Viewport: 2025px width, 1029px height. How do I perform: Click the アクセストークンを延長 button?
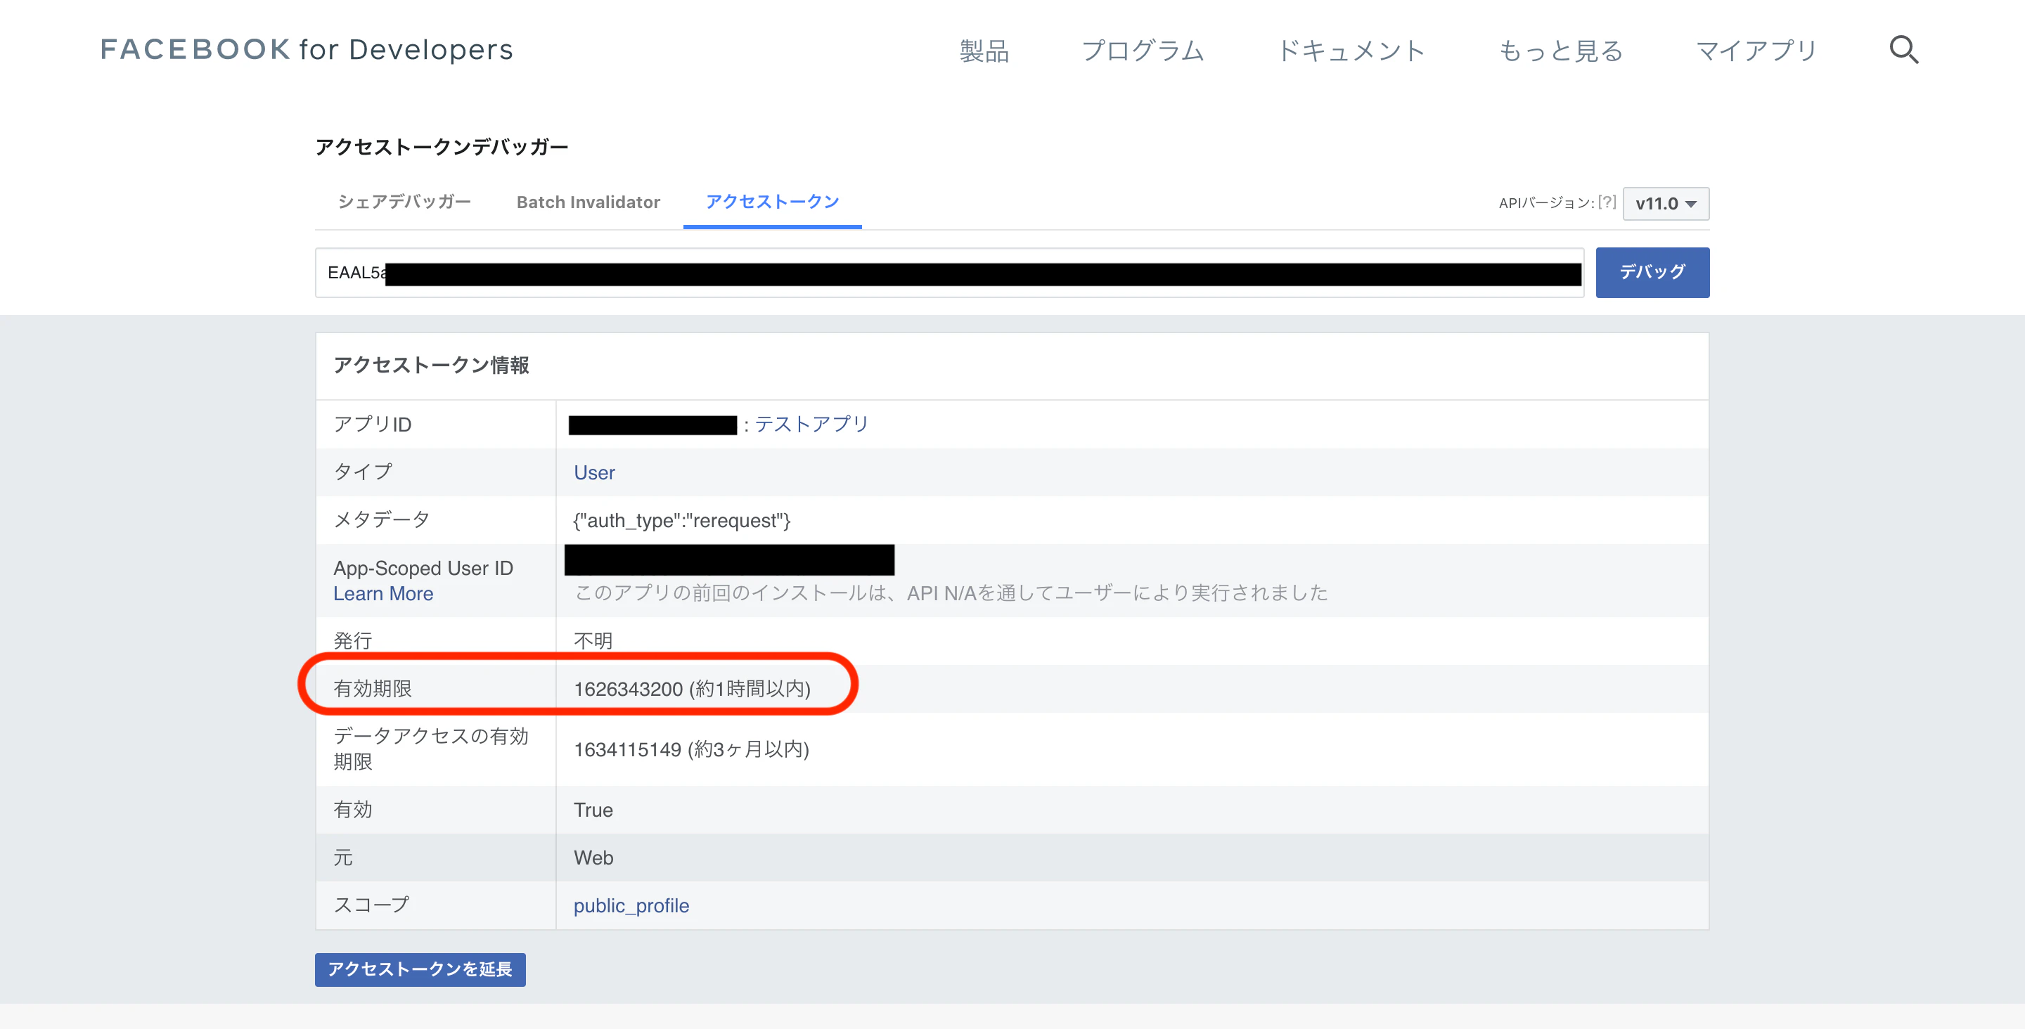point(420,969)
